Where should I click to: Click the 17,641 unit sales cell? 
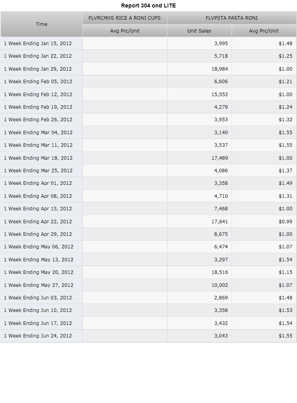199,221
